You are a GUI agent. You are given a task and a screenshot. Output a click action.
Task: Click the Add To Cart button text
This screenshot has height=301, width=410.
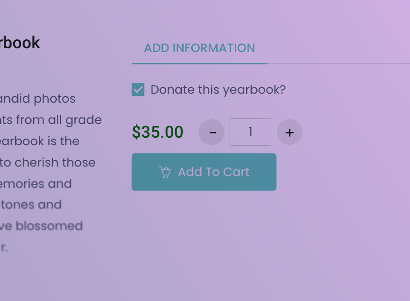[x=214, y=172]
